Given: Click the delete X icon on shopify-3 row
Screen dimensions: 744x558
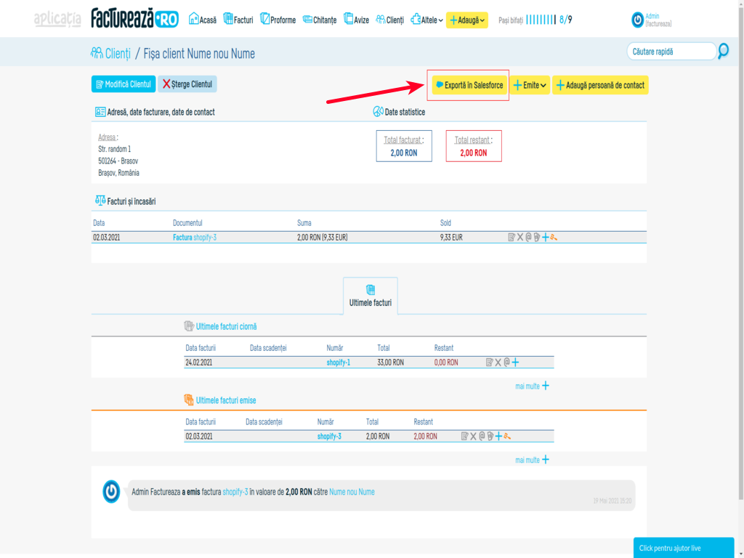Looking at the screenshot, I should [x=473, y=436].
